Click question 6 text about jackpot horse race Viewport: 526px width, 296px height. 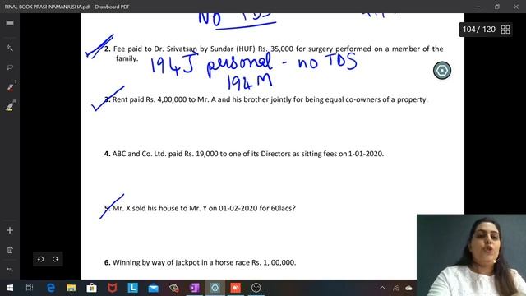coord(200,262)
